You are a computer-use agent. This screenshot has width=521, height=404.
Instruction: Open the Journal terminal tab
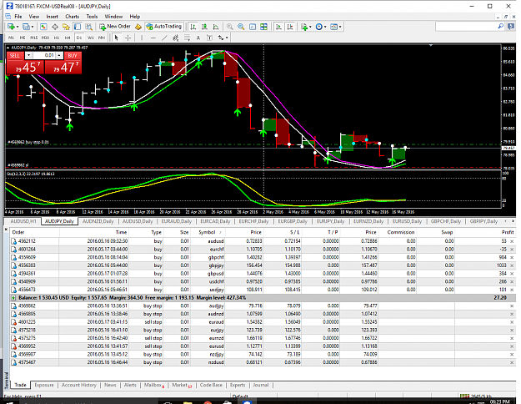click(260, 385)
